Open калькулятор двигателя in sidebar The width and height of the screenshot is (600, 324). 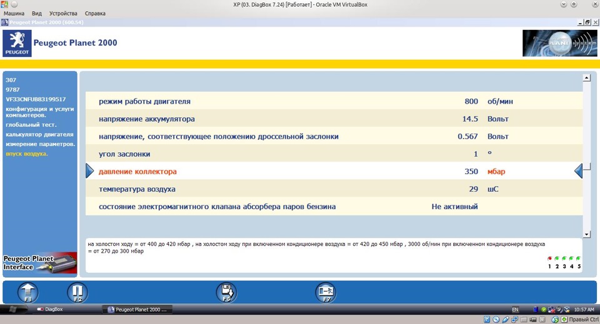pyautogui.click(x=39, y=134)
